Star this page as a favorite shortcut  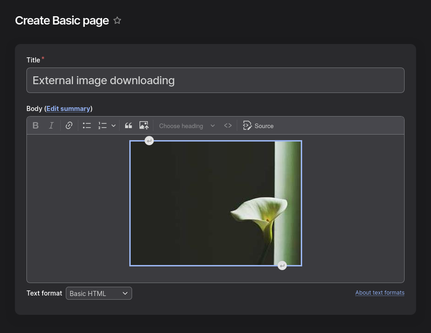[x=117, y=20]
